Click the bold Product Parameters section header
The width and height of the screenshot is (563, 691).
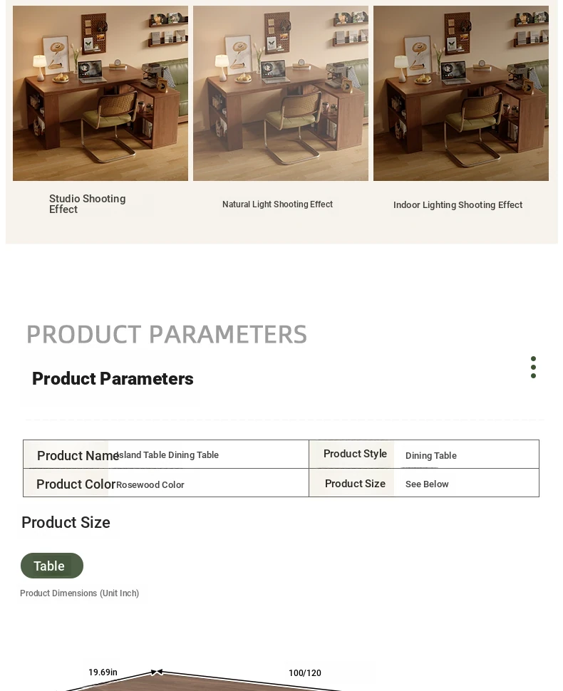(113, 379)
